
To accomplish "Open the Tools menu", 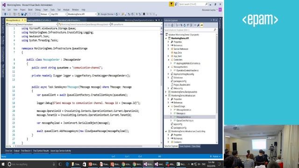I will click(x=52, y=9).
